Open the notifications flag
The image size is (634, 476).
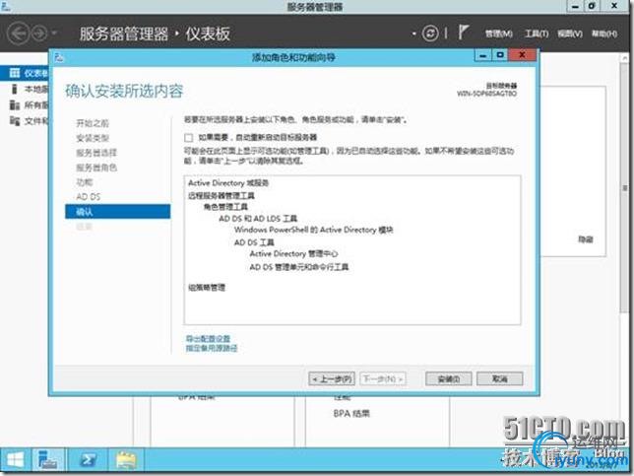coord(464,32)
